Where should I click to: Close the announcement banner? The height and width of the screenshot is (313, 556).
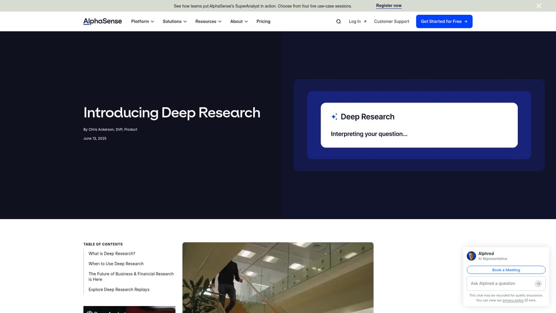[x=539, y=6]
